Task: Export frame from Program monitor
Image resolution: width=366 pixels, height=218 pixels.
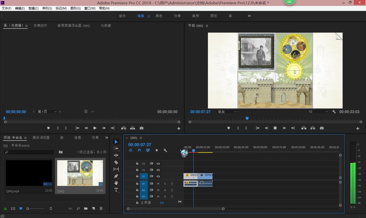Action: click(x=322, y=128)
